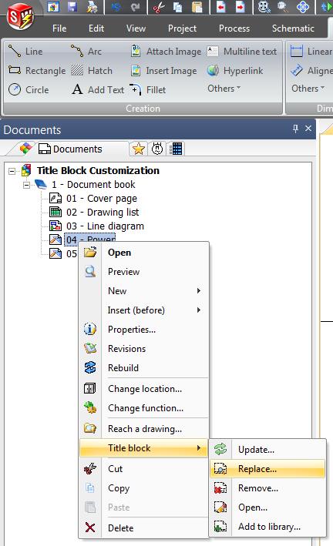Collapse the Document book node

(x=26, y=185)
